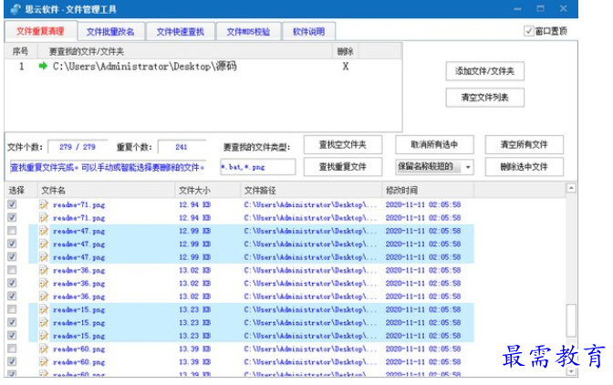This screenshot has height=385, width=613.
Task: Click the 清空所有文件 button
Action: (525, 145)
